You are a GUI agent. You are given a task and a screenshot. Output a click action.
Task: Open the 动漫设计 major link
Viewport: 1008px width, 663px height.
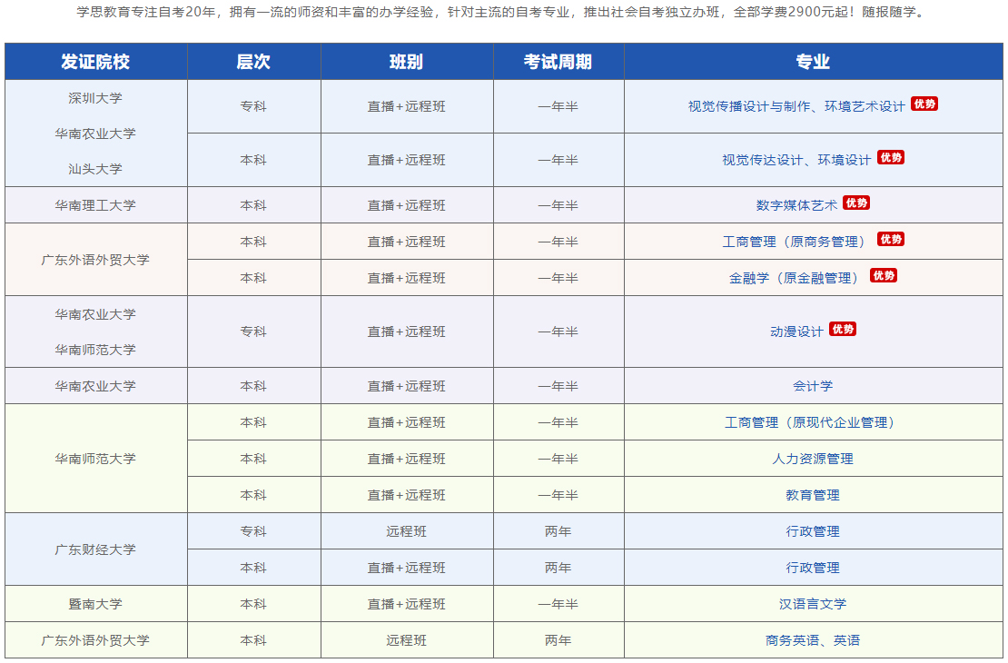point(796,331)
